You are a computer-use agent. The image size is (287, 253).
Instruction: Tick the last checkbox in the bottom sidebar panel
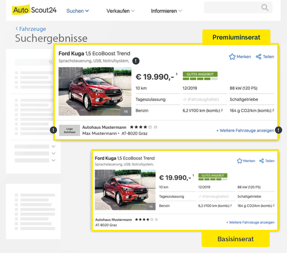pos(16,228)
